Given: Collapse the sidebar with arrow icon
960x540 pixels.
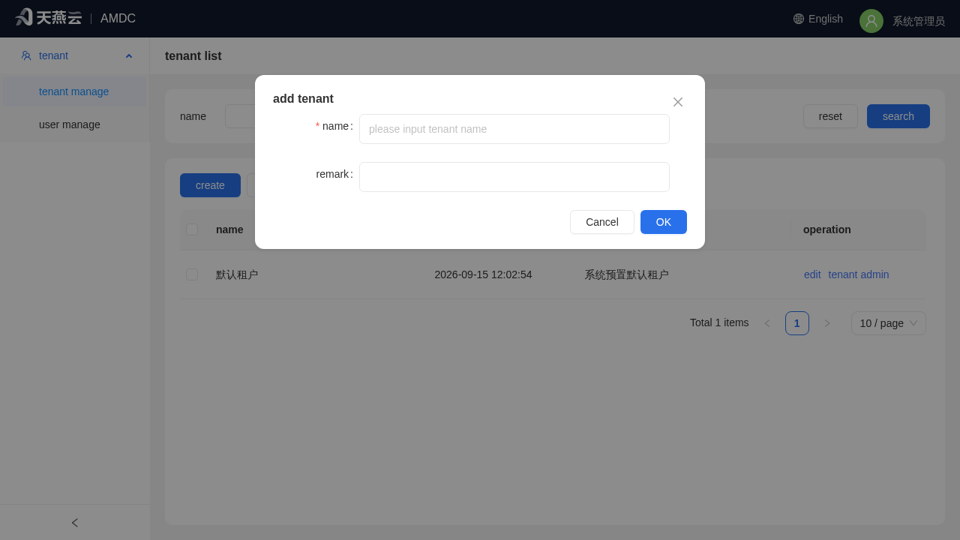Looking at the screenshot, I should coord(75,523).
